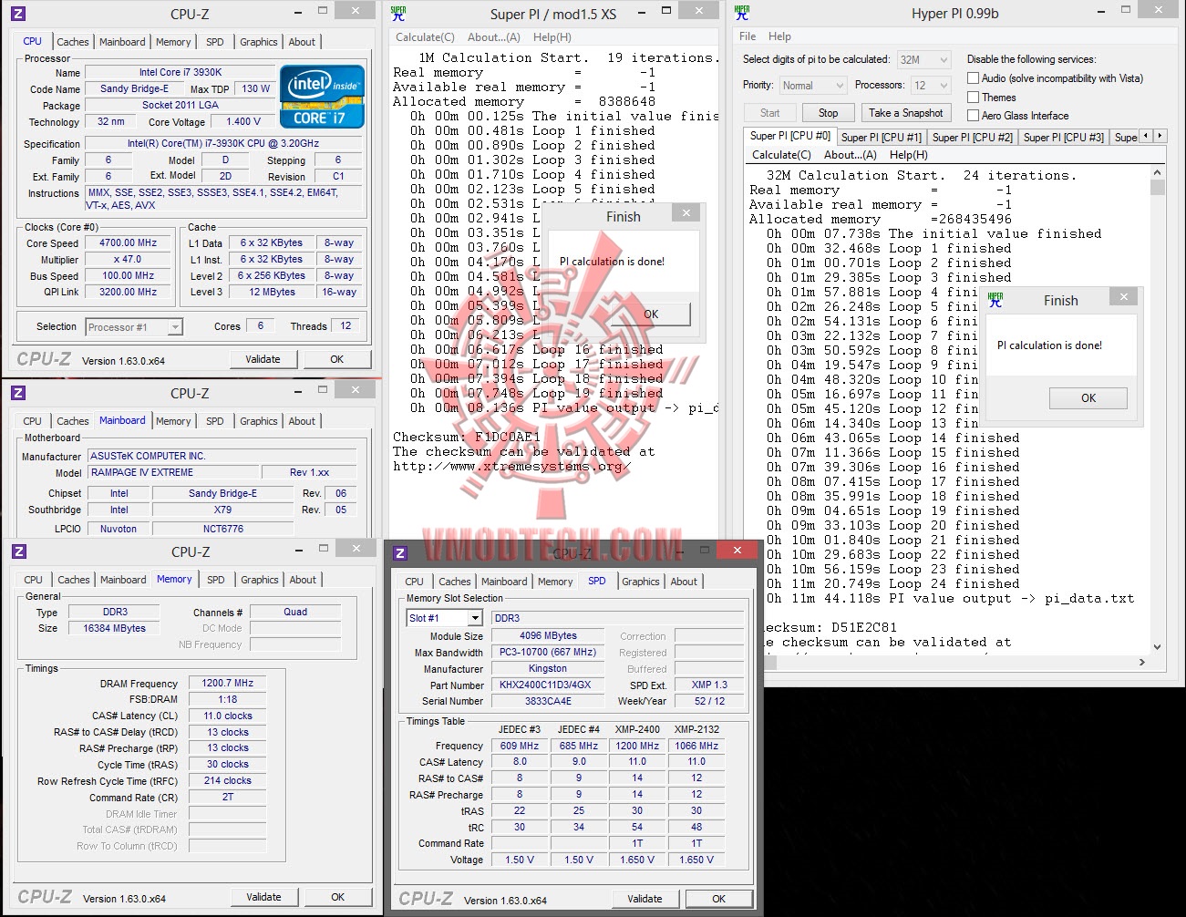This screenshot has height=917, width=1186.
Task: Switch to Super PI [CPU #2] tab
Action: click(972, 138)
